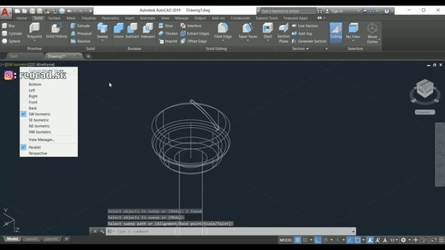Open the Parametric ribbon tab
Screen dimensions: 445x250
click(x=110, y=18)
